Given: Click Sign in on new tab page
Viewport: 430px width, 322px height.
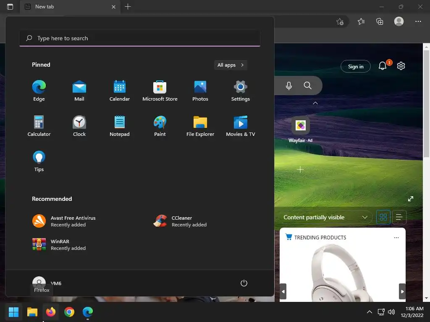Looking at the screenshot, I should [355, 66].
